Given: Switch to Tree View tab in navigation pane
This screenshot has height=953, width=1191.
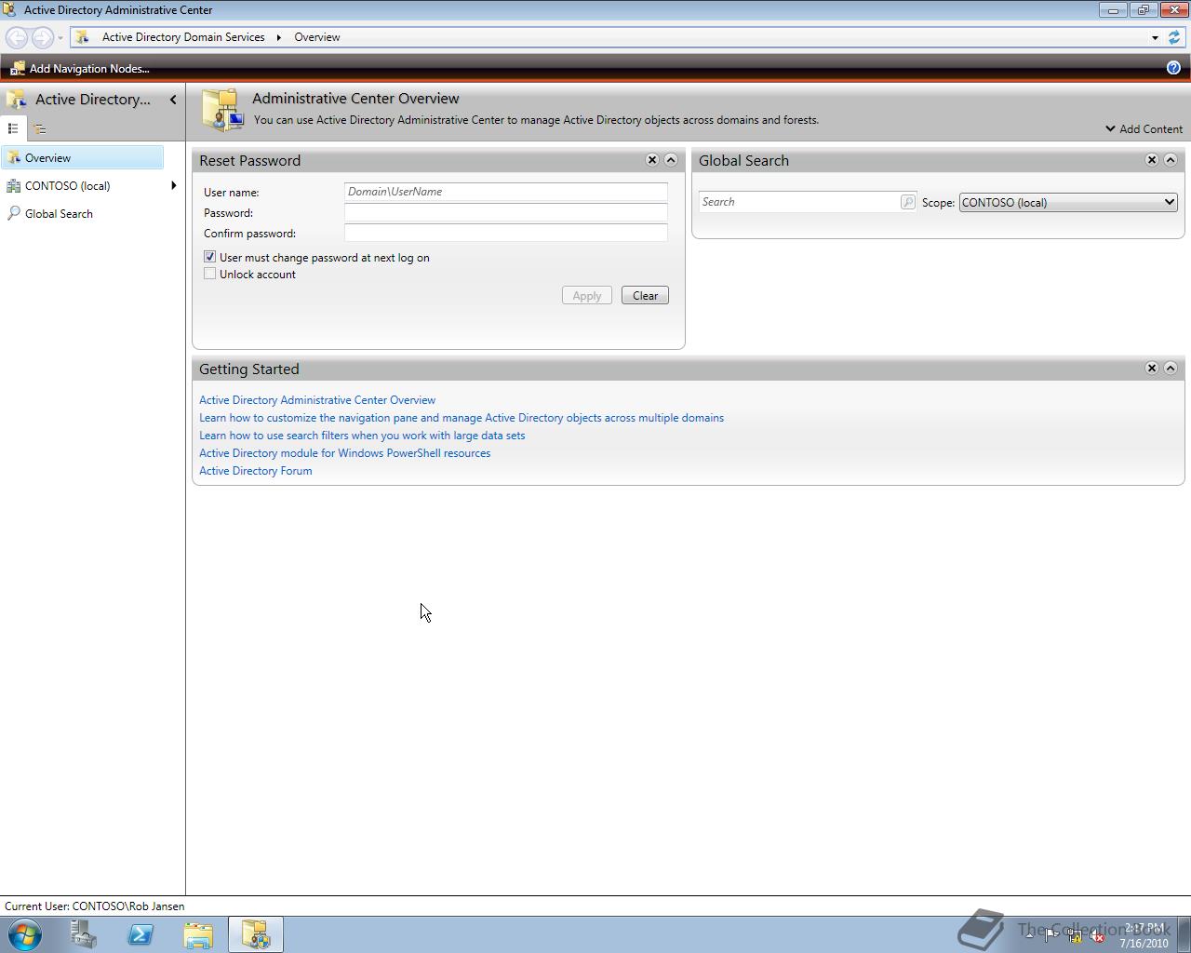Looking at the screenshot, I should pyautogui.click(x=39, y=128).
